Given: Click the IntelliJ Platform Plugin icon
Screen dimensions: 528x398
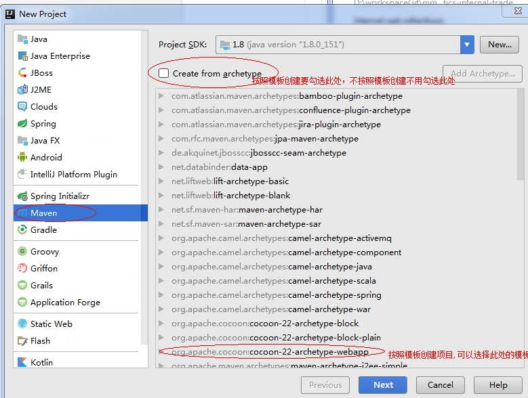Looking at the screenshot, I should point(22,174).
